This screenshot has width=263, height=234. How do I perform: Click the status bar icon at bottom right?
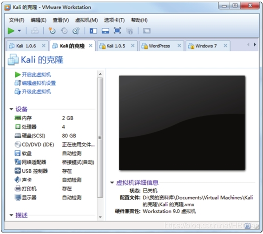(x=247, y=226)
